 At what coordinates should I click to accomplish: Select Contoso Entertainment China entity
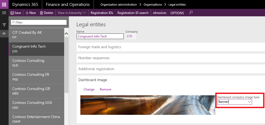(37, 119)
